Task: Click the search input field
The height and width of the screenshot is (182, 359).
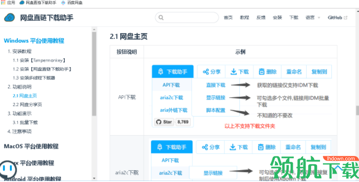Action: (x=187, y=18)
